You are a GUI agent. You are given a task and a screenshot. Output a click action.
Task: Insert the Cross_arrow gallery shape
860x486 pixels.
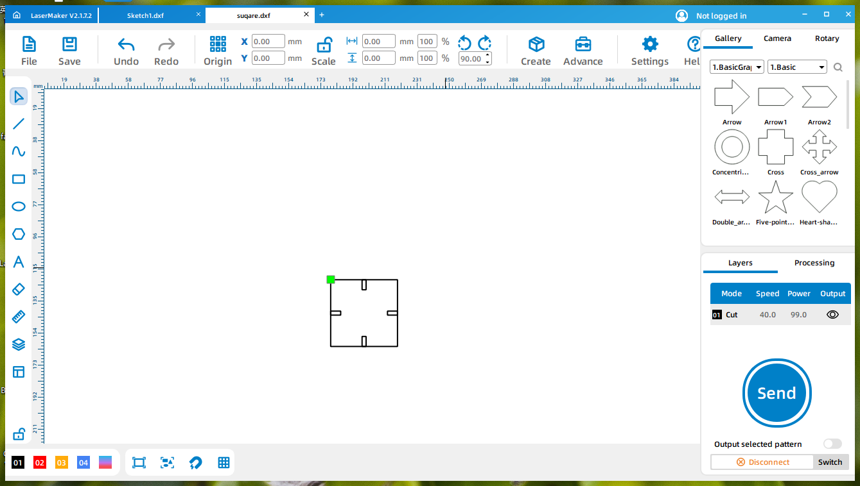(820, 147)
